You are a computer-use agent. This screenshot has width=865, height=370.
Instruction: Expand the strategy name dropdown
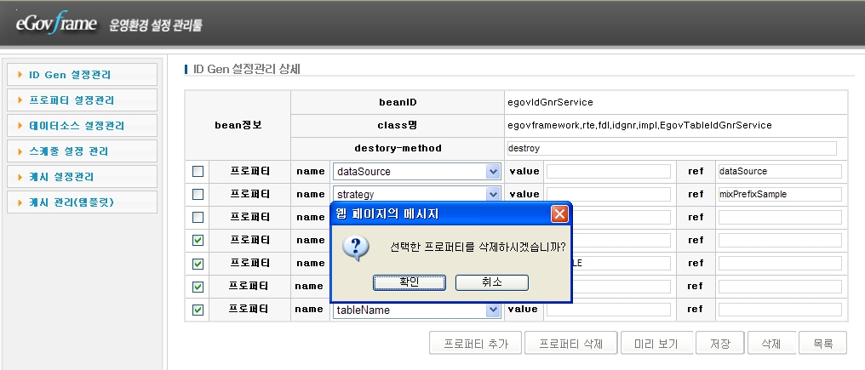[492, 195]
